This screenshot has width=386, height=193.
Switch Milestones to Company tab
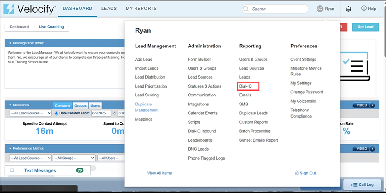pyautogui.click(x=62, y=105)
